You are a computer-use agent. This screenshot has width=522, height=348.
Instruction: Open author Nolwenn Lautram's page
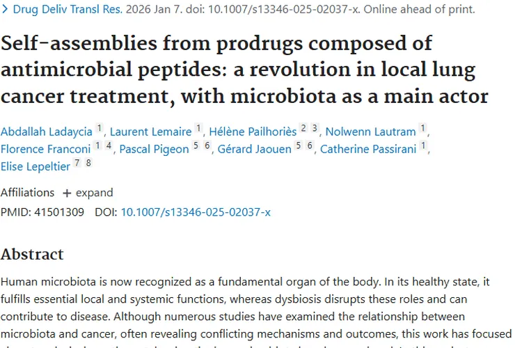pos(370,131)
